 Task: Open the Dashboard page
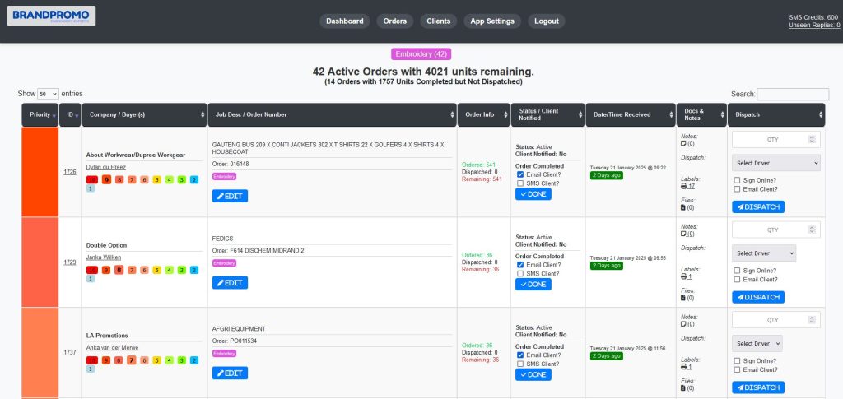pyautogui.click(x=345, y=21)
